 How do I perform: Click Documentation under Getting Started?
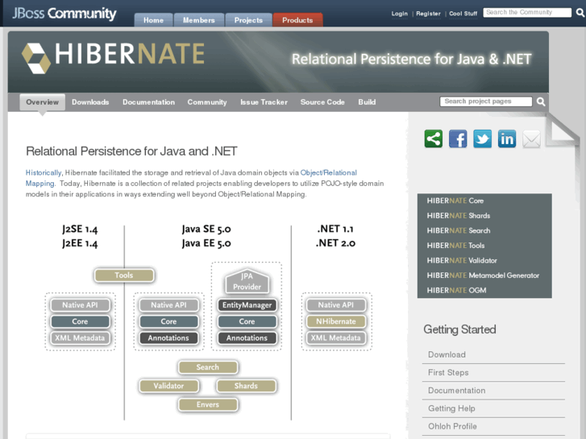coord(457,391)
